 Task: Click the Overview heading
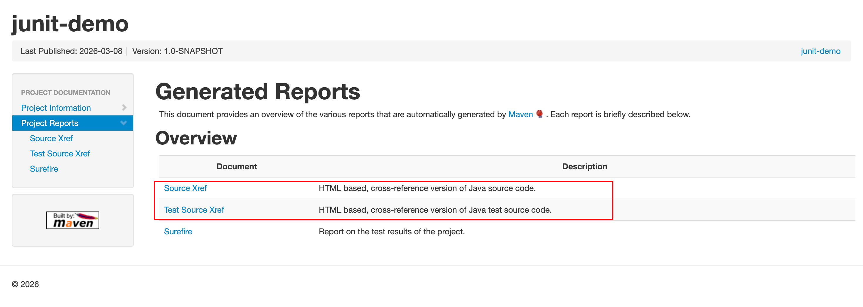[x=196, y=138]
